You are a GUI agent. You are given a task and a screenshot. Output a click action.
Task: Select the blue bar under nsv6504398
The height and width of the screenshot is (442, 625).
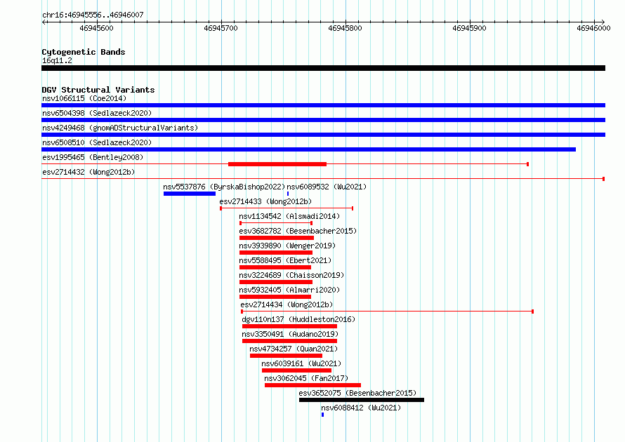pyautogui.click(x=323, y=120)
